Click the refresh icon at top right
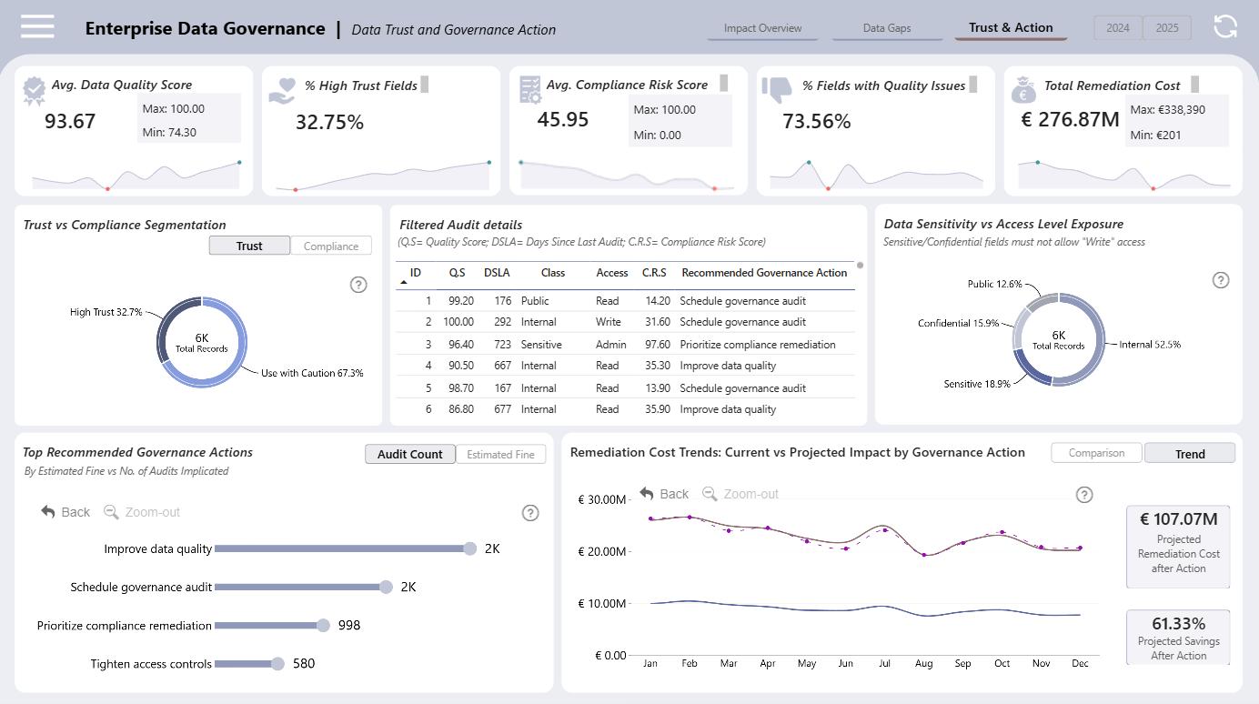Viewport: 1259px width, 704px height. [1225, 26]
